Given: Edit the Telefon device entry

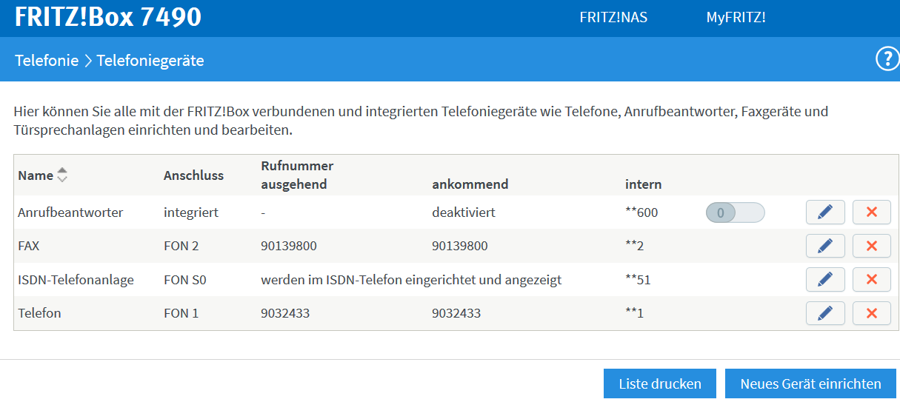Looking at the screenshot, I should pos(825,313).
